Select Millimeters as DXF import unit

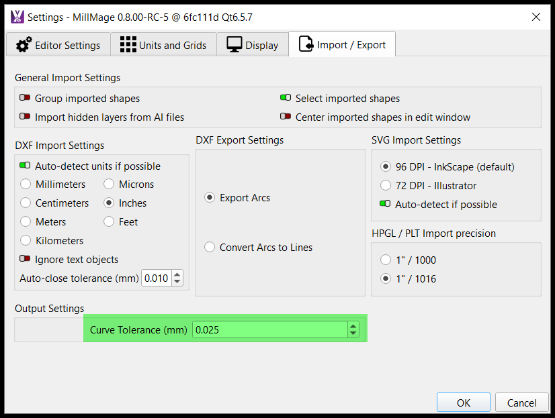coord(25,184)
